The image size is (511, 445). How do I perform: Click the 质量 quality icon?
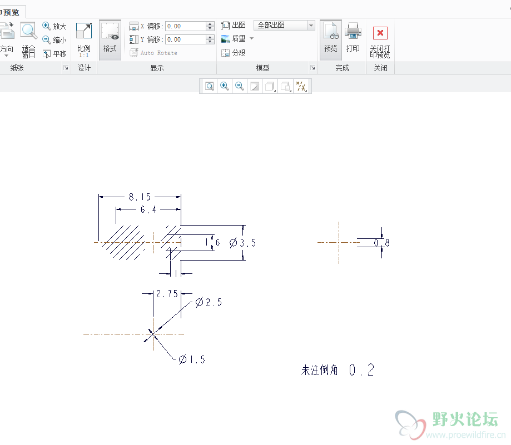point(226,39)
